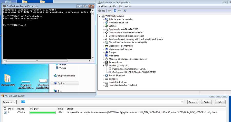This screenshot has height=122, width=231.
Task: Click the Adaptadores de red icon
Action: pyautogui.click(x=106, y=23)
